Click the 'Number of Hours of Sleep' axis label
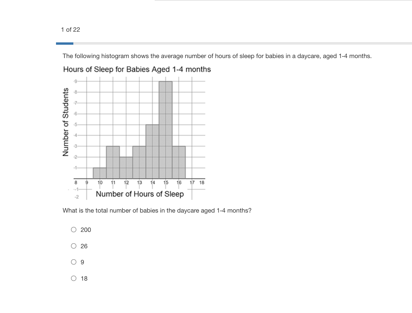This screenshot has height=313, width=412. (x=140, y=194)
